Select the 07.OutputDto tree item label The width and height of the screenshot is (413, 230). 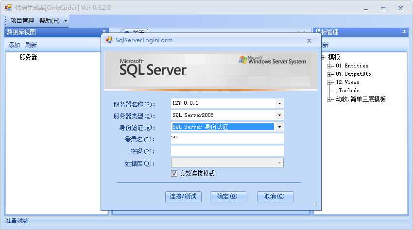pos(353,74)
